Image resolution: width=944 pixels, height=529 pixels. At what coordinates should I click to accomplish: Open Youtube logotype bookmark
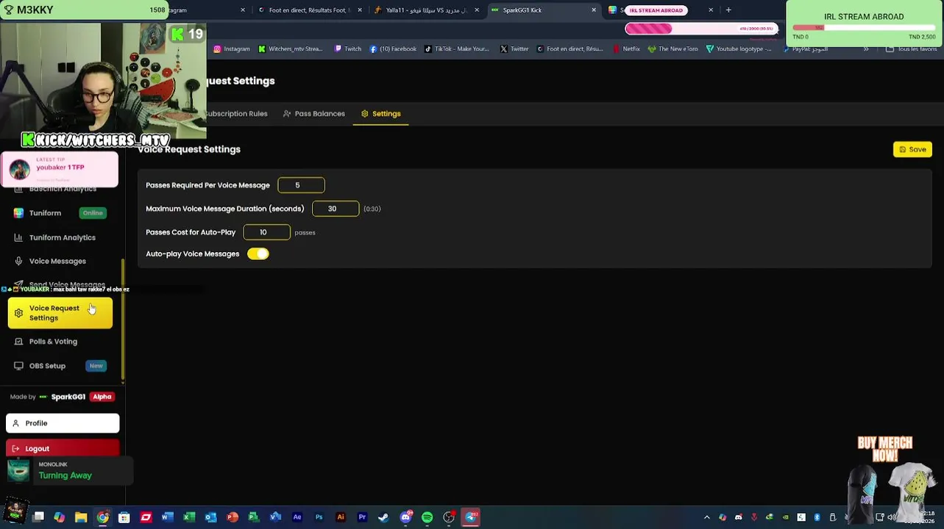coord(739,49)
